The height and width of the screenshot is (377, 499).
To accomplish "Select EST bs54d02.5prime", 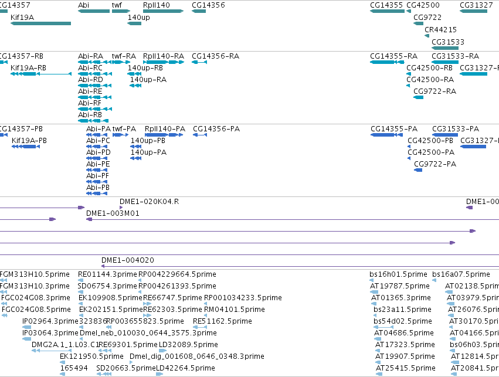I will (403, 321).
